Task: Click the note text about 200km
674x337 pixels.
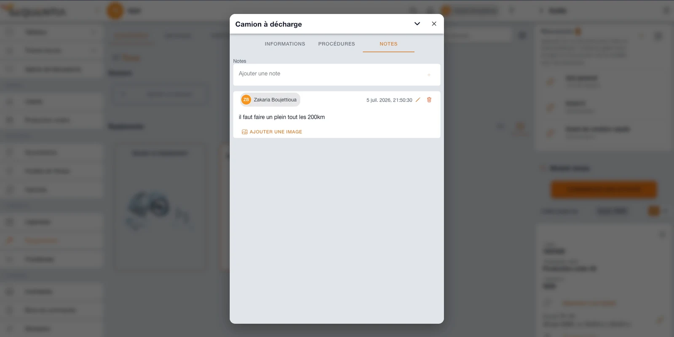Action: point(282,117)
